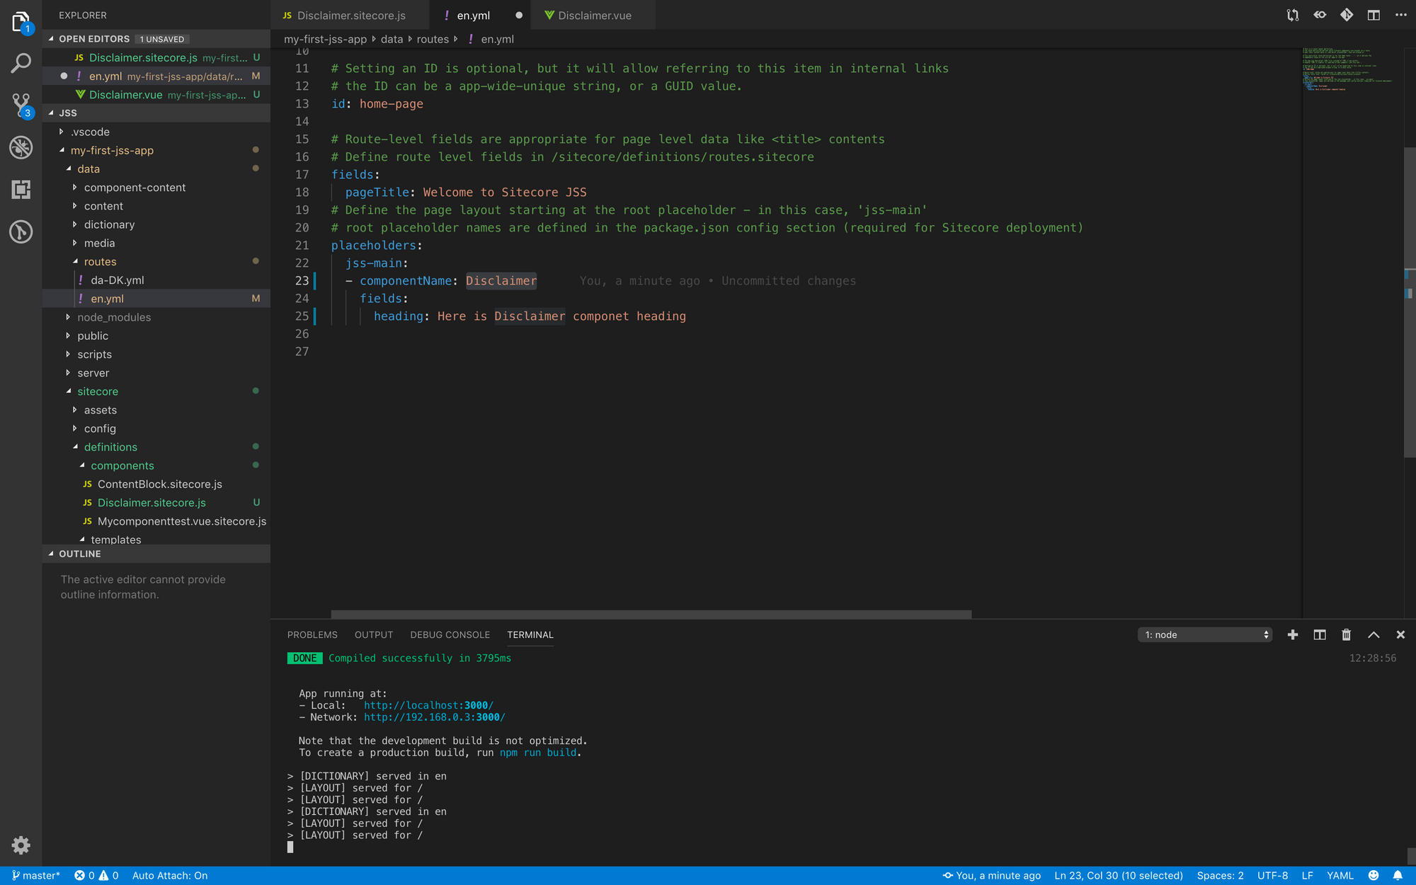Split the terminal panel
The height and width of the screenshot is (885, 1416).
[1320, 634]
